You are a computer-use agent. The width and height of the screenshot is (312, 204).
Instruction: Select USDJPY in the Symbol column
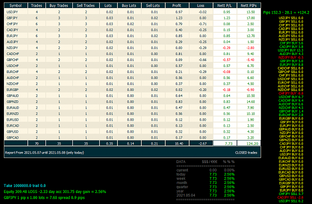[x=12, y=12]
